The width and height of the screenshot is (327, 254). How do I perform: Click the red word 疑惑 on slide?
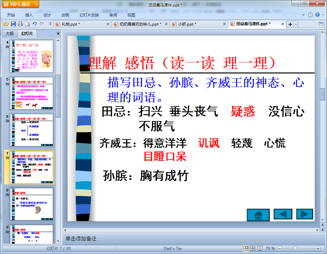click(x=243, y=111)
